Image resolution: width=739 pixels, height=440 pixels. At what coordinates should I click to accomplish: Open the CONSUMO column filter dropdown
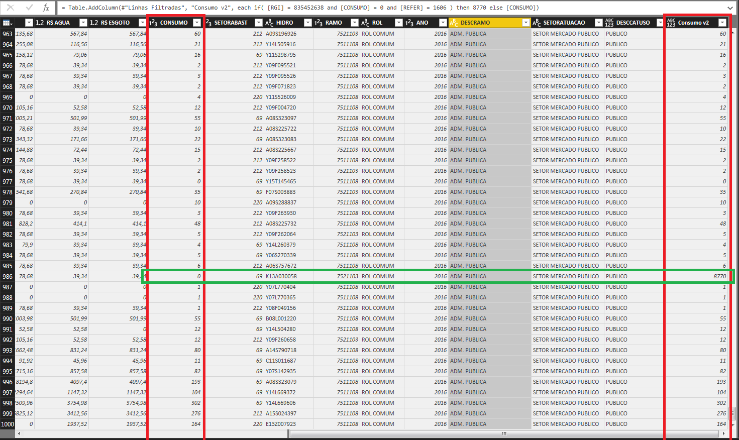(x=197, y=23)
